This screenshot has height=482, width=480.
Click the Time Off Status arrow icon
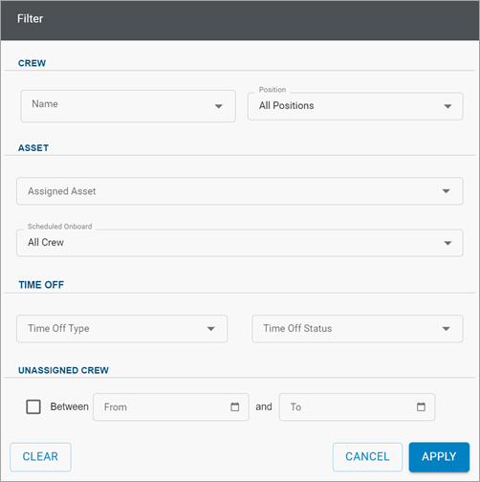point(447,329)
